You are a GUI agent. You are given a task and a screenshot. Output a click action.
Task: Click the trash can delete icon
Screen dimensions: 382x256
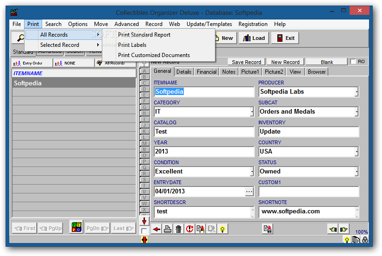[x=179, y=229]
